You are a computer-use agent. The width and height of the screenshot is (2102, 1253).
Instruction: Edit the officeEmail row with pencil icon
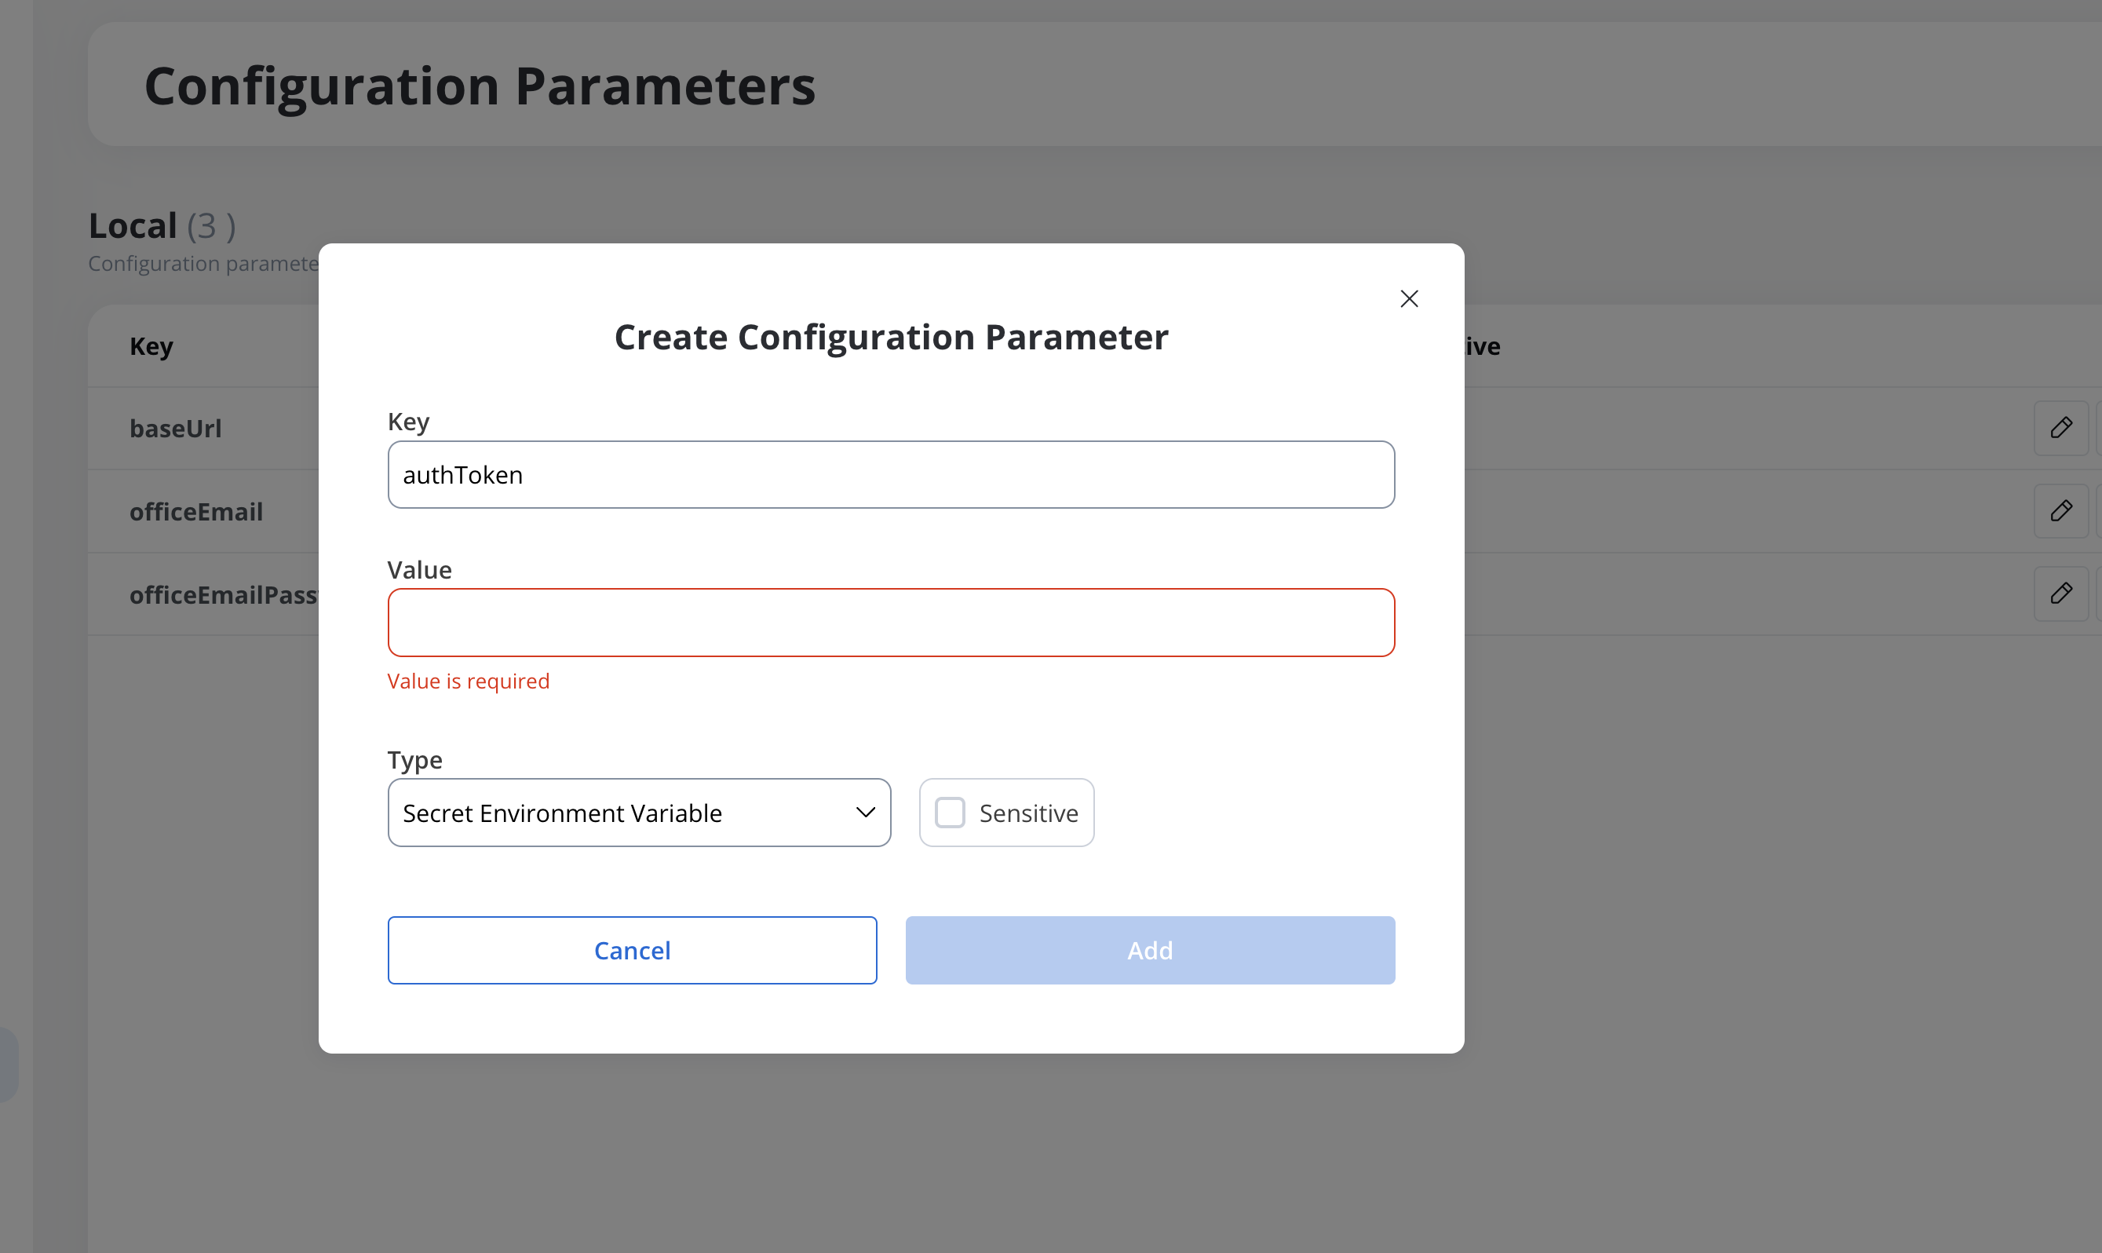coord(2060,511)
